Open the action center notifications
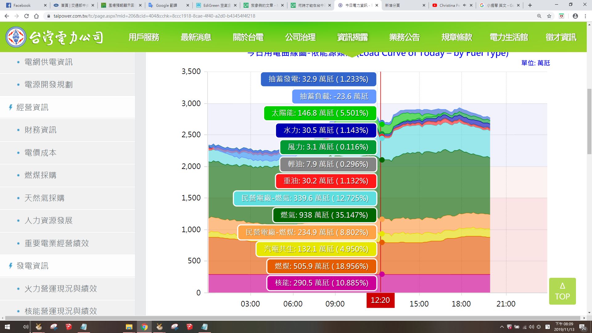592x333 pixels. click(x=583, y=327)
